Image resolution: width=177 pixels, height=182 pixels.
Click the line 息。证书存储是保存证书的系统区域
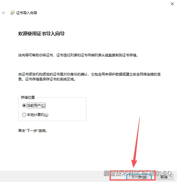tap(47, 79)
